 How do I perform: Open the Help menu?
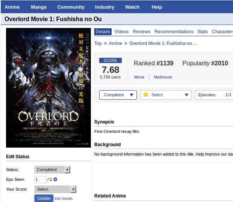[157, 7]
